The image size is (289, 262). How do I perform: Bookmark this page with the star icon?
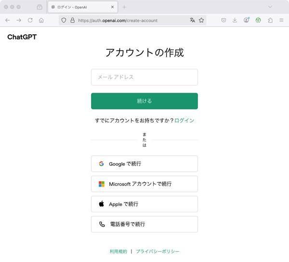coord(201,20)
